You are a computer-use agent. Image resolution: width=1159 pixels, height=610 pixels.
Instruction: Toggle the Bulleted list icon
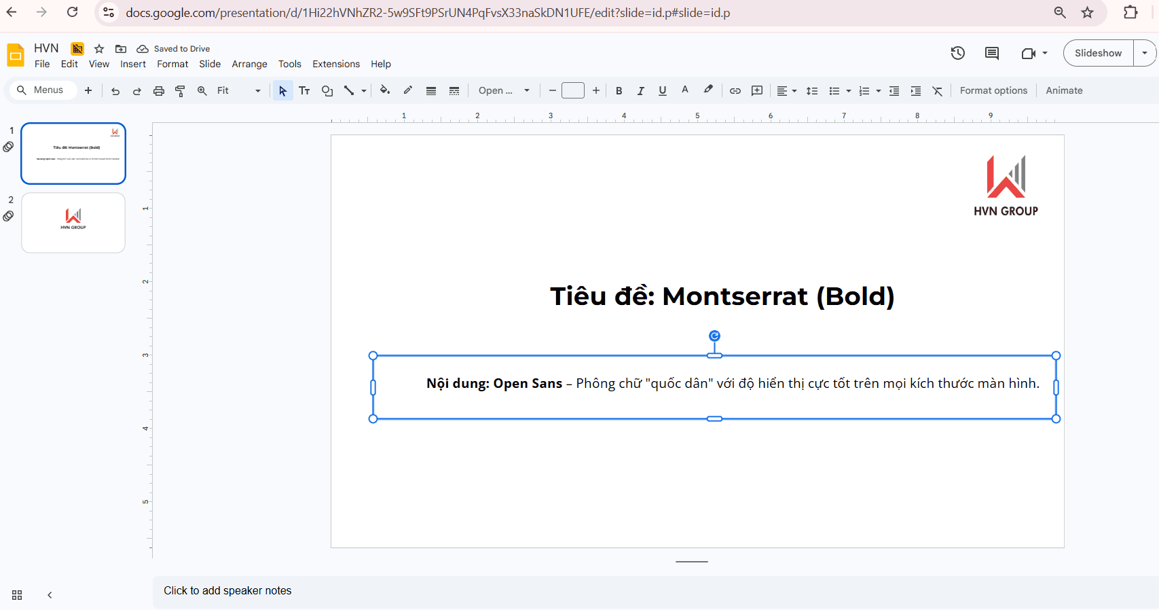834,90
